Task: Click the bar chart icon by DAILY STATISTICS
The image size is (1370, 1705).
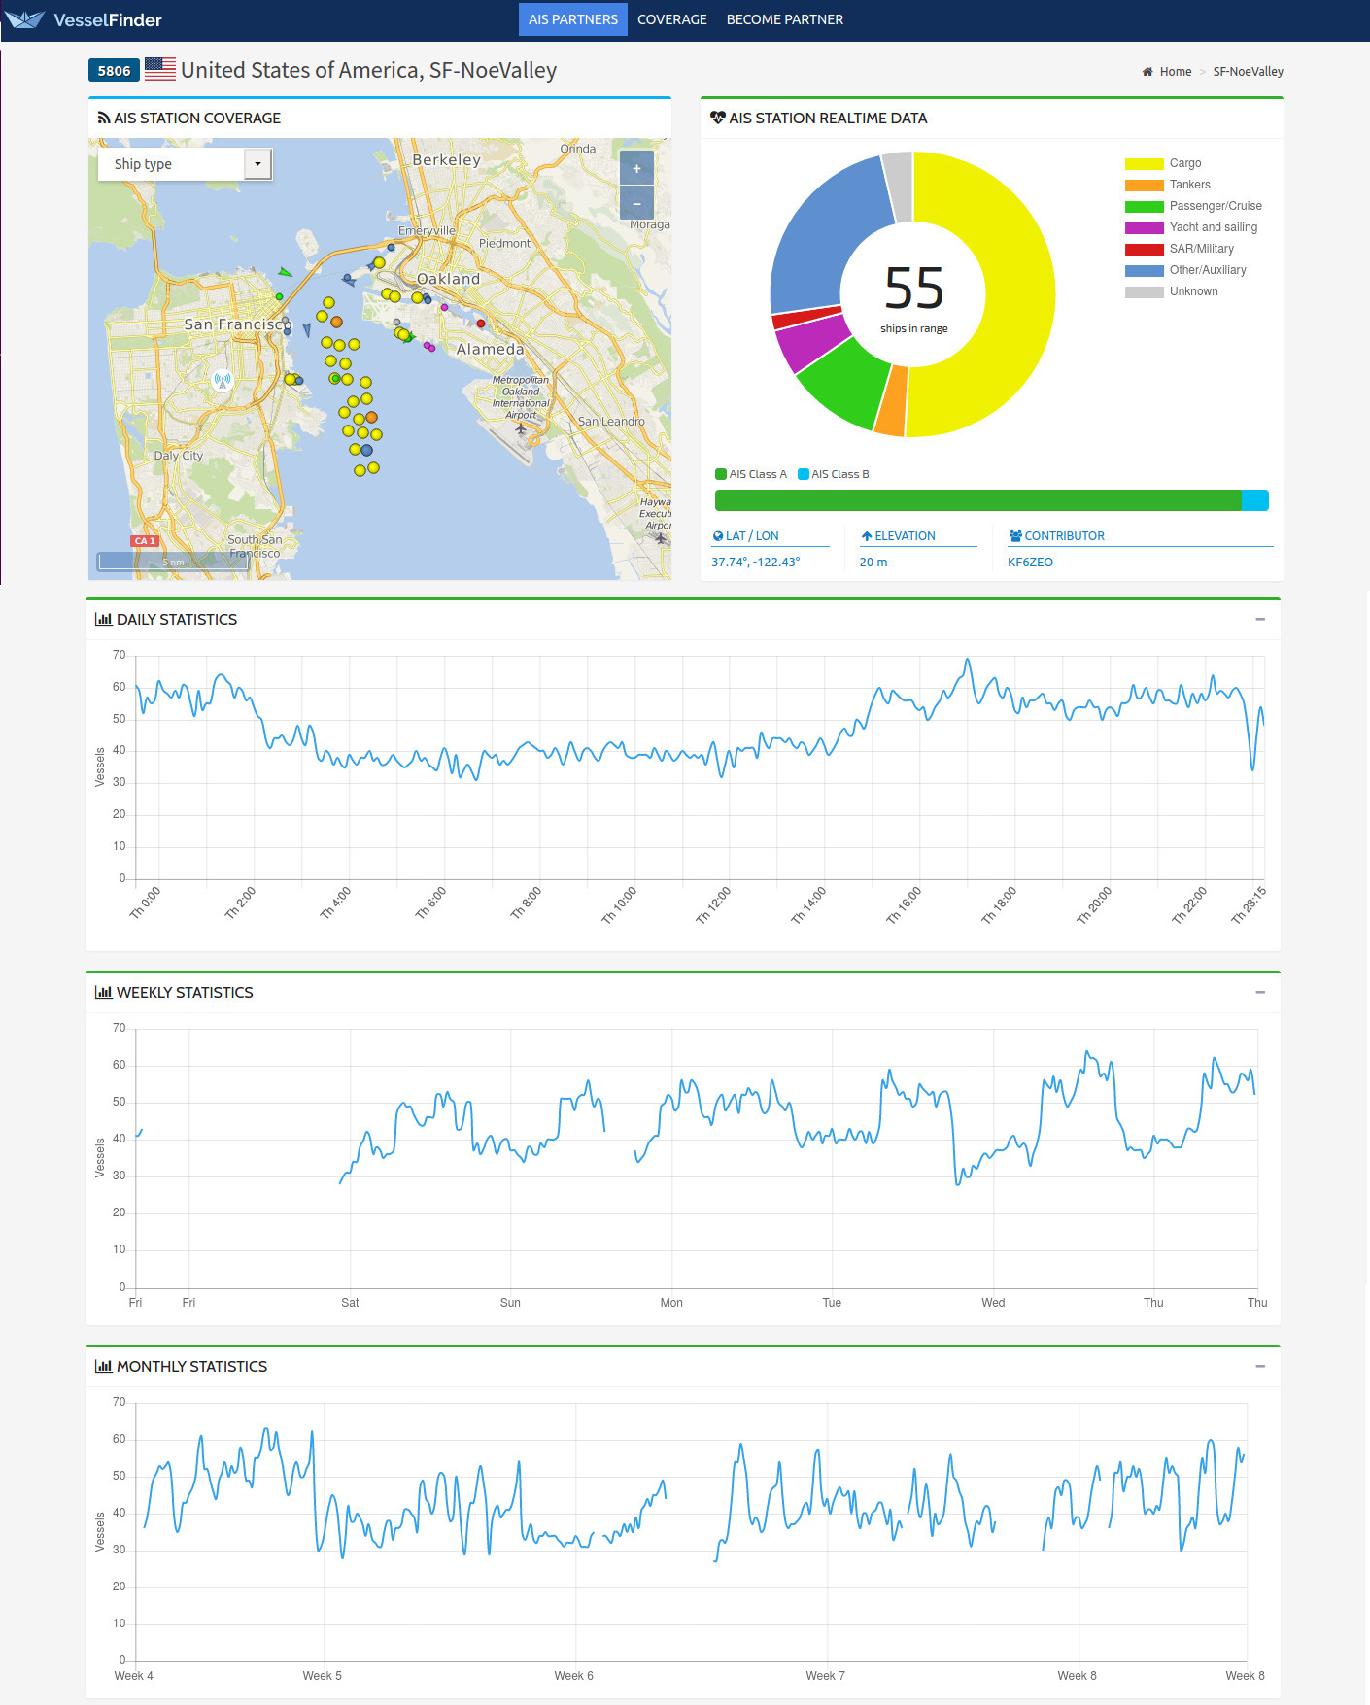Action: pos(103,619)
